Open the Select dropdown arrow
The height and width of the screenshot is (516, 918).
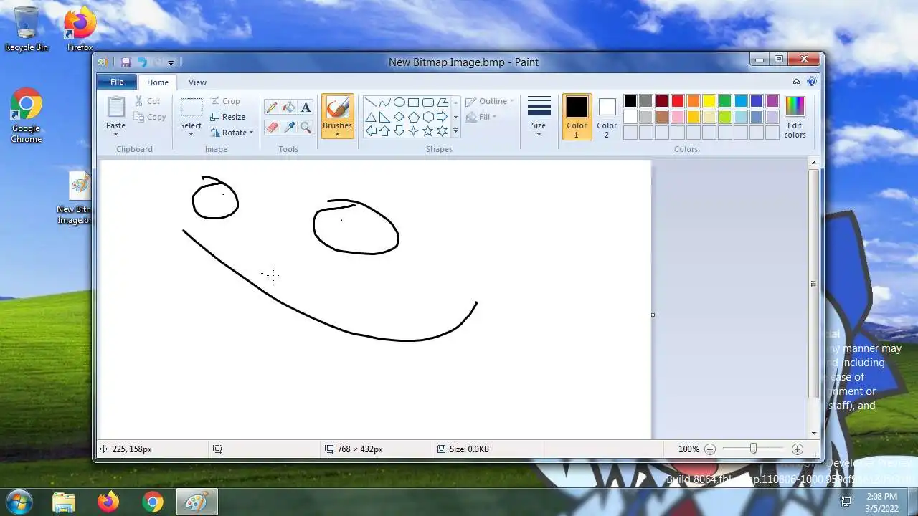coord(191,134)
